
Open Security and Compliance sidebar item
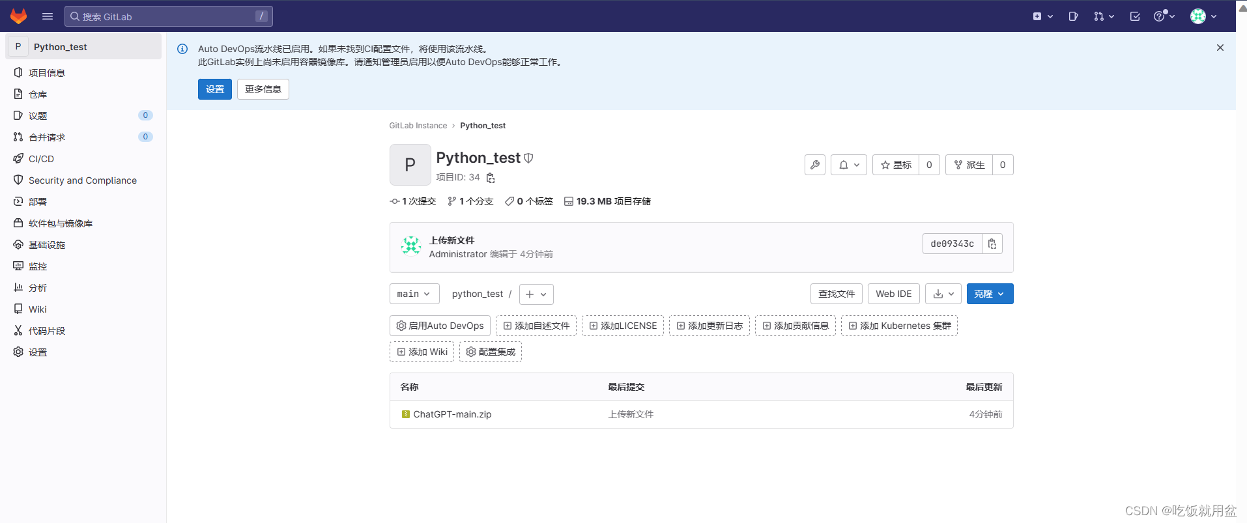83,180
